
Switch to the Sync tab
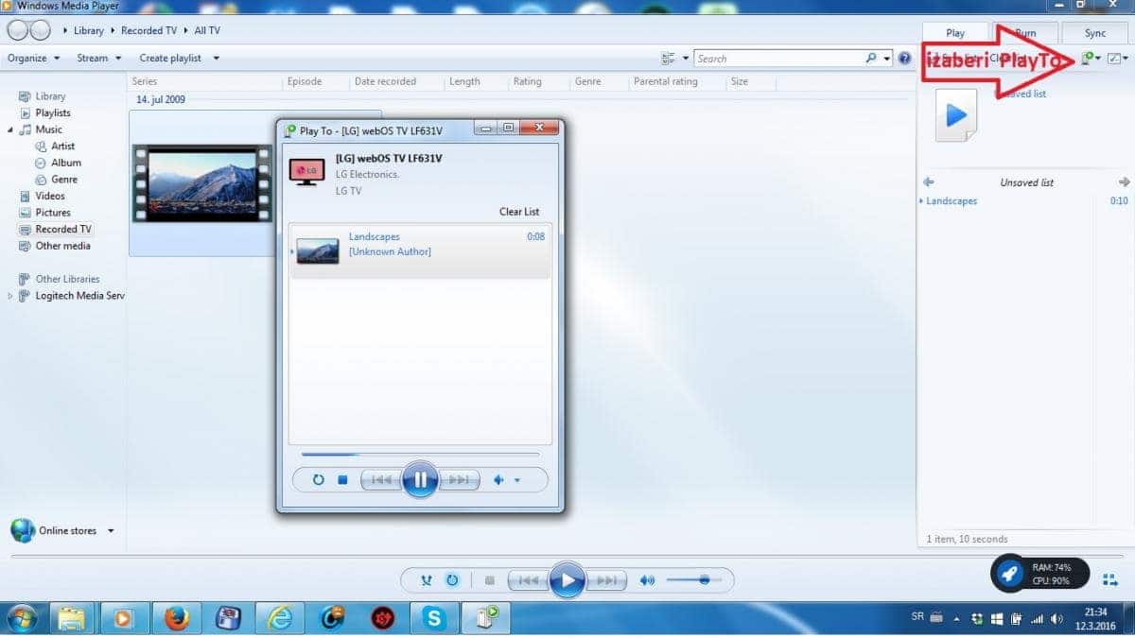[x=1095, y=33]
